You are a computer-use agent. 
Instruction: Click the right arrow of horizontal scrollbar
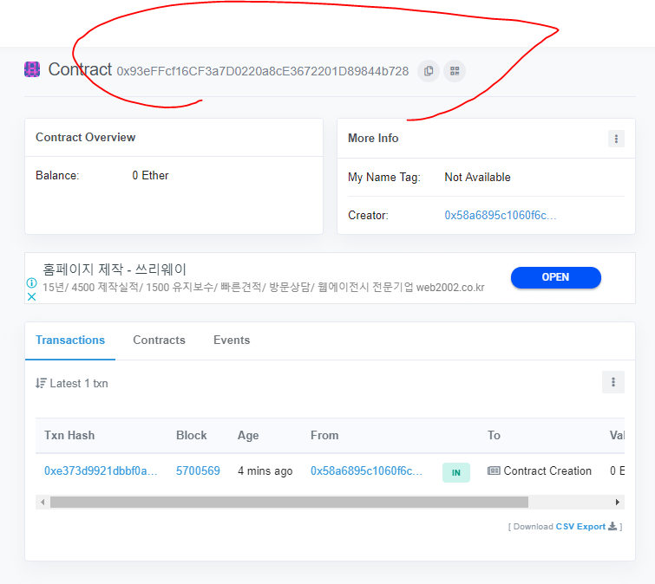point(618,503)
